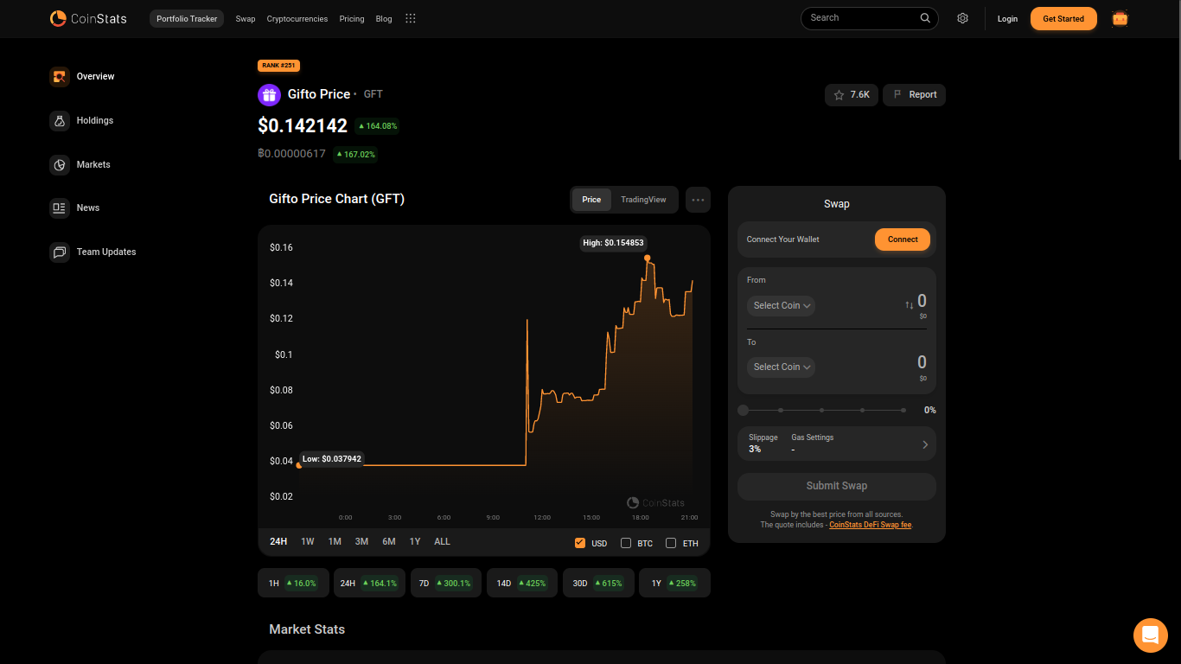1181x664 pixels.
Task: Click the 1Y 258% change chip
Action: click(x=674, y=584)
